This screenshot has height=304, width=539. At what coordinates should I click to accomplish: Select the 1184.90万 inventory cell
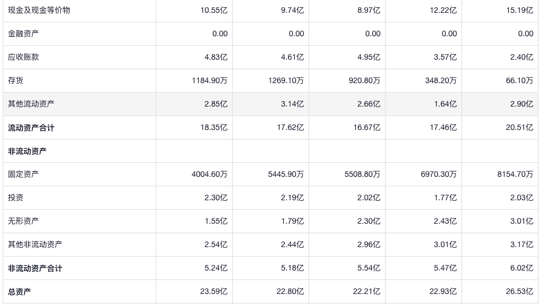[209, 80]
